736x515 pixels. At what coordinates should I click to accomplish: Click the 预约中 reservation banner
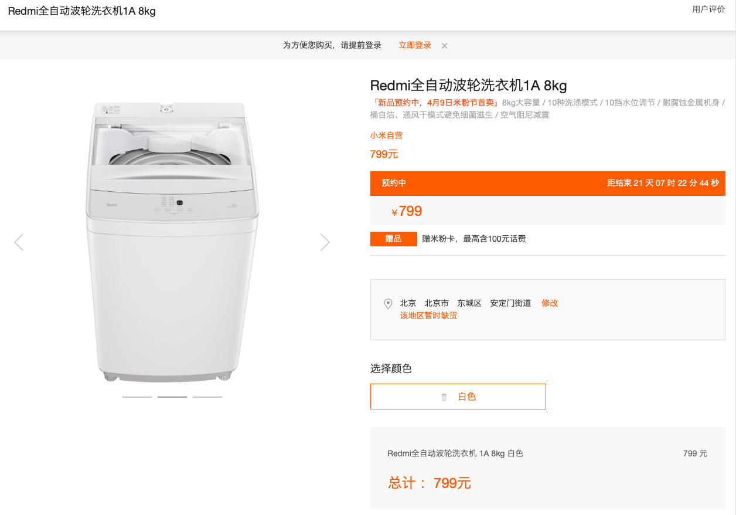548,183
